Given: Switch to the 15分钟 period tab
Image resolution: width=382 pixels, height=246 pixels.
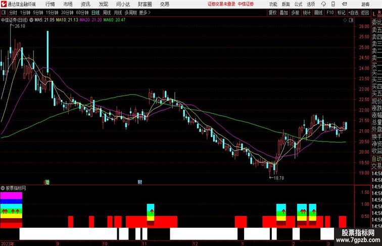Looking at the screenshot, I should (52, 13).
